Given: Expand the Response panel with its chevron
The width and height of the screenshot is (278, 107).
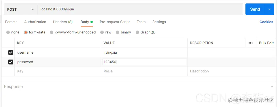Looking at the screenshot, I should [x=272, y=87].
